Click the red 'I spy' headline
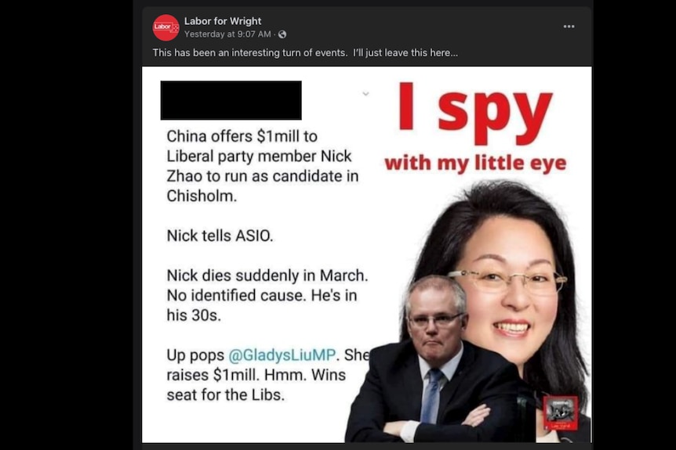 (475, 113)
